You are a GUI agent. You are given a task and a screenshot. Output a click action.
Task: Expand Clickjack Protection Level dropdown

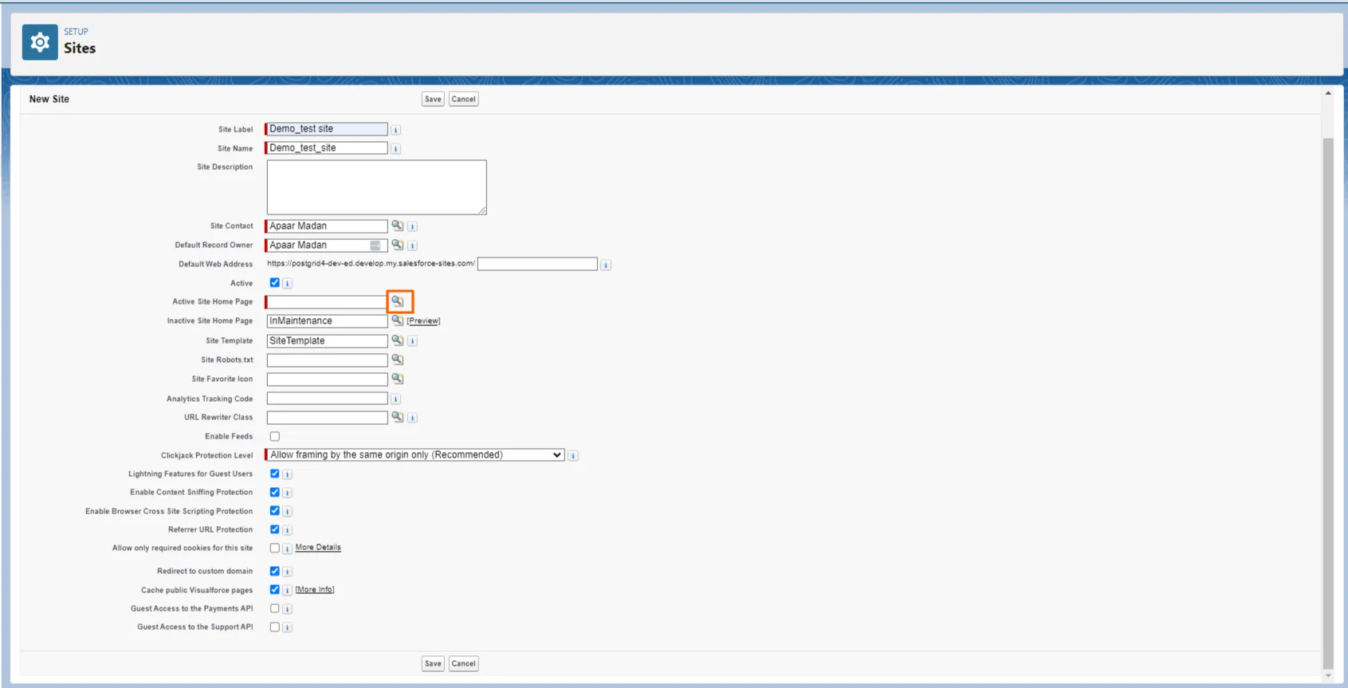point(415,455)
